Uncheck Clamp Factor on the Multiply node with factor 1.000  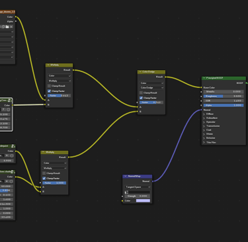coord(44,179)
